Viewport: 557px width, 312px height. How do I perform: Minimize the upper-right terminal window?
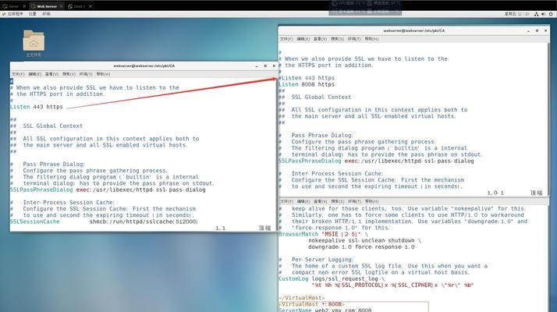pos(529,31)
